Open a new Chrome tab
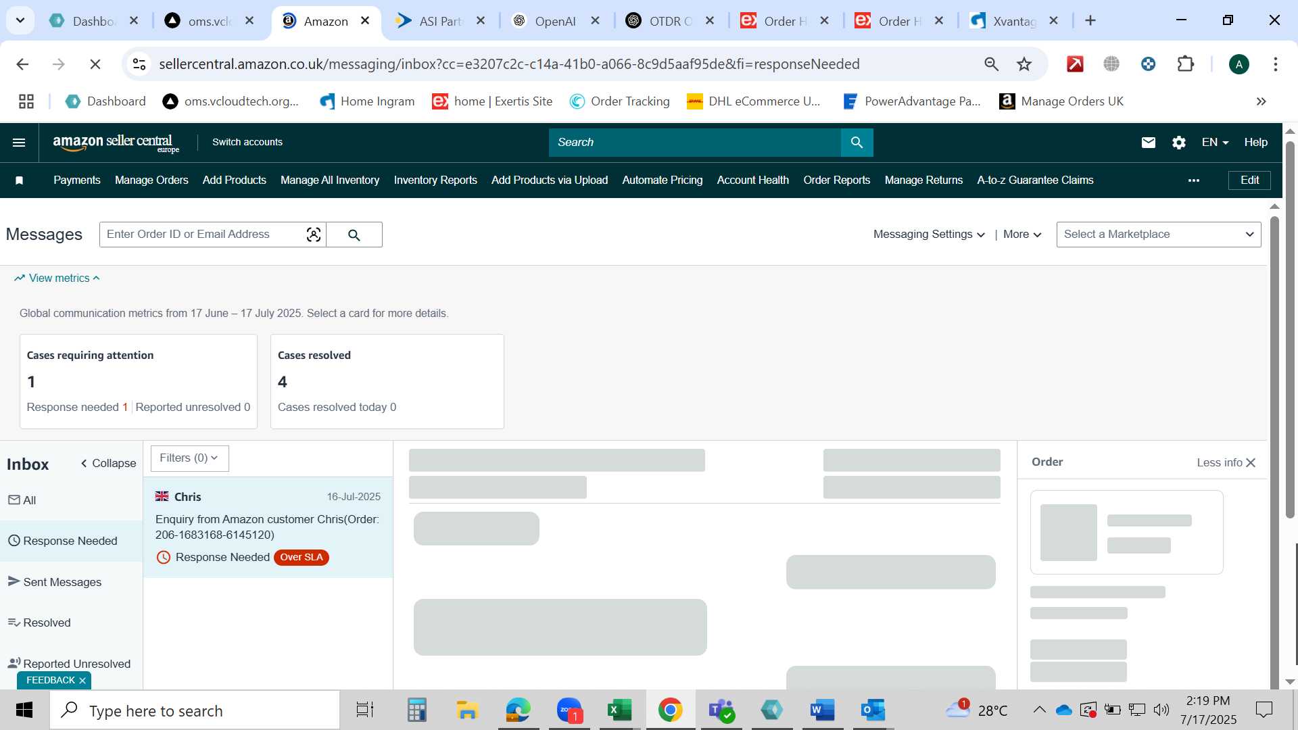 [x=1090, y=21]
